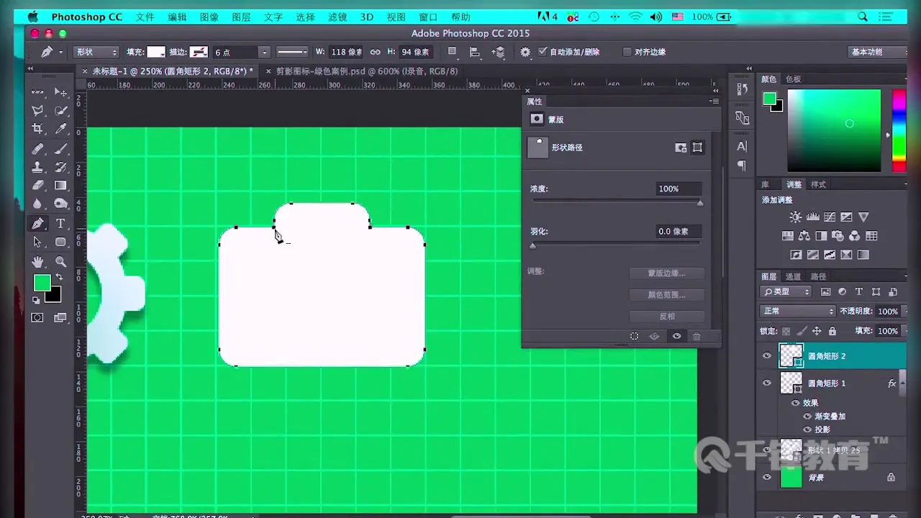Select the Blur tool

pyautogui.click(x=38, y=204)
